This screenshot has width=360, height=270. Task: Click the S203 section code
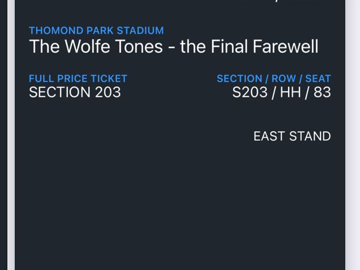tap(250, 92)
